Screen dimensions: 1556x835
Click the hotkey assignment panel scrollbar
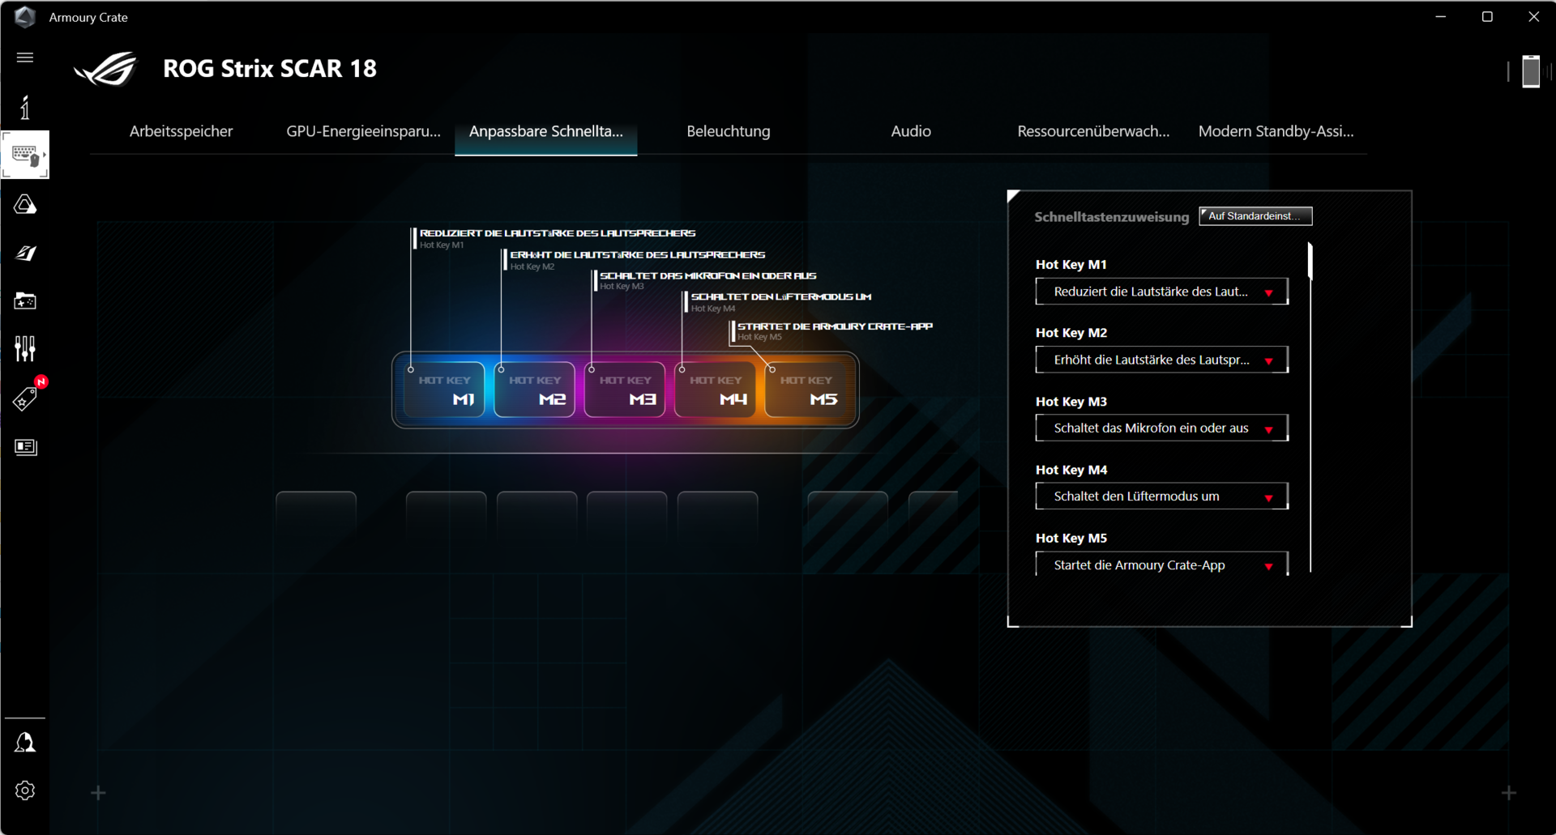pyautogui.click(x=1310, y=262)
